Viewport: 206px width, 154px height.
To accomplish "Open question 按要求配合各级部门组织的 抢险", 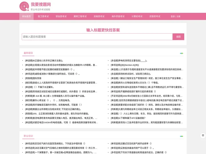I will [147, 105].
